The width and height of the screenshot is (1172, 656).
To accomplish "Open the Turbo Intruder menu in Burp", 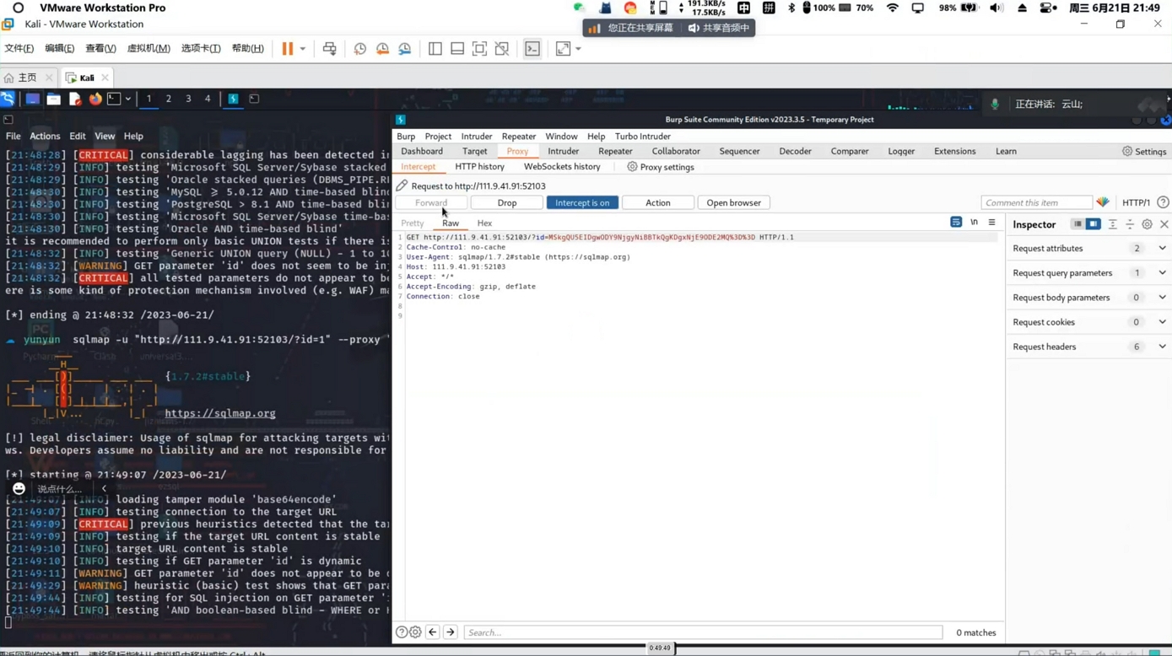I will pyautogui.click(x=643, y=136).
